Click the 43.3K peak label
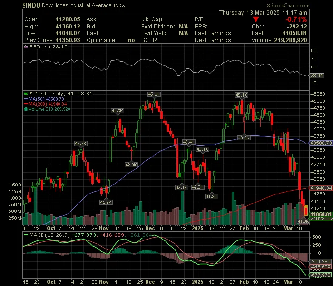Screen dimensions: 333x286 coord(80,144)
